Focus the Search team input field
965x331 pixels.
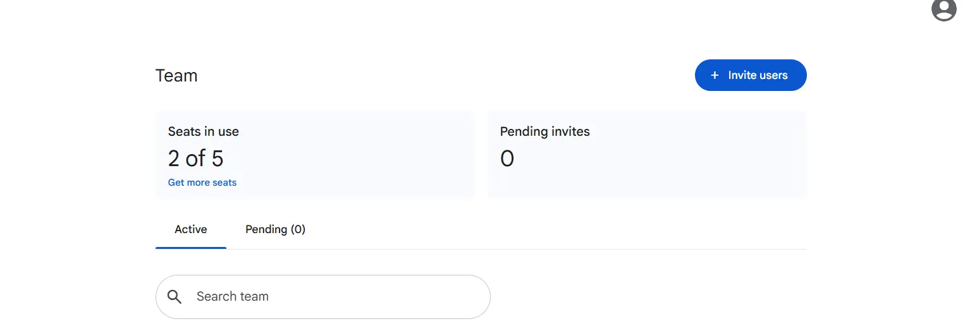323,297
